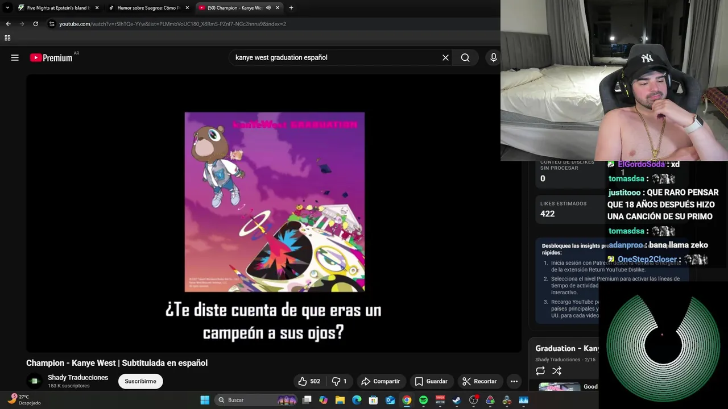Screen dimensions: 728x409
Task: Reload the YouTube page
Action: 35,24
